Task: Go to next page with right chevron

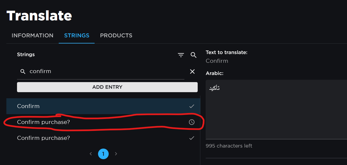Action: click(116, 154)
